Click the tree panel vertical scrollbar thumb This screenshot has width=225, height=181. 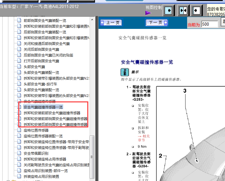(92, 157)
